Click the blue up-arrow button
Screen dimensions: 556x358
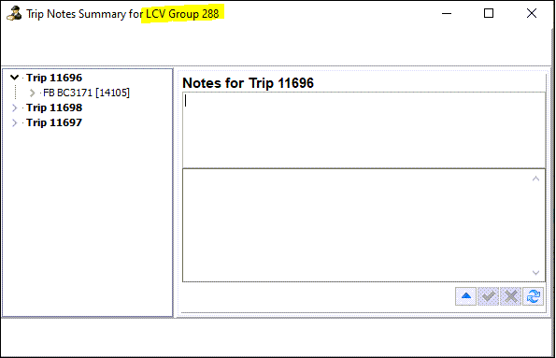[465, 296]
